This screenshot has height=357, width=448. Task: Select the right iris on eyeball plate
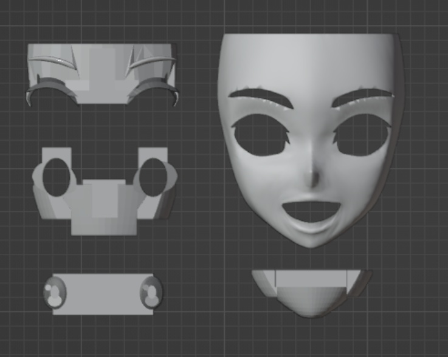pyautogui.click(x=151, y=292)
